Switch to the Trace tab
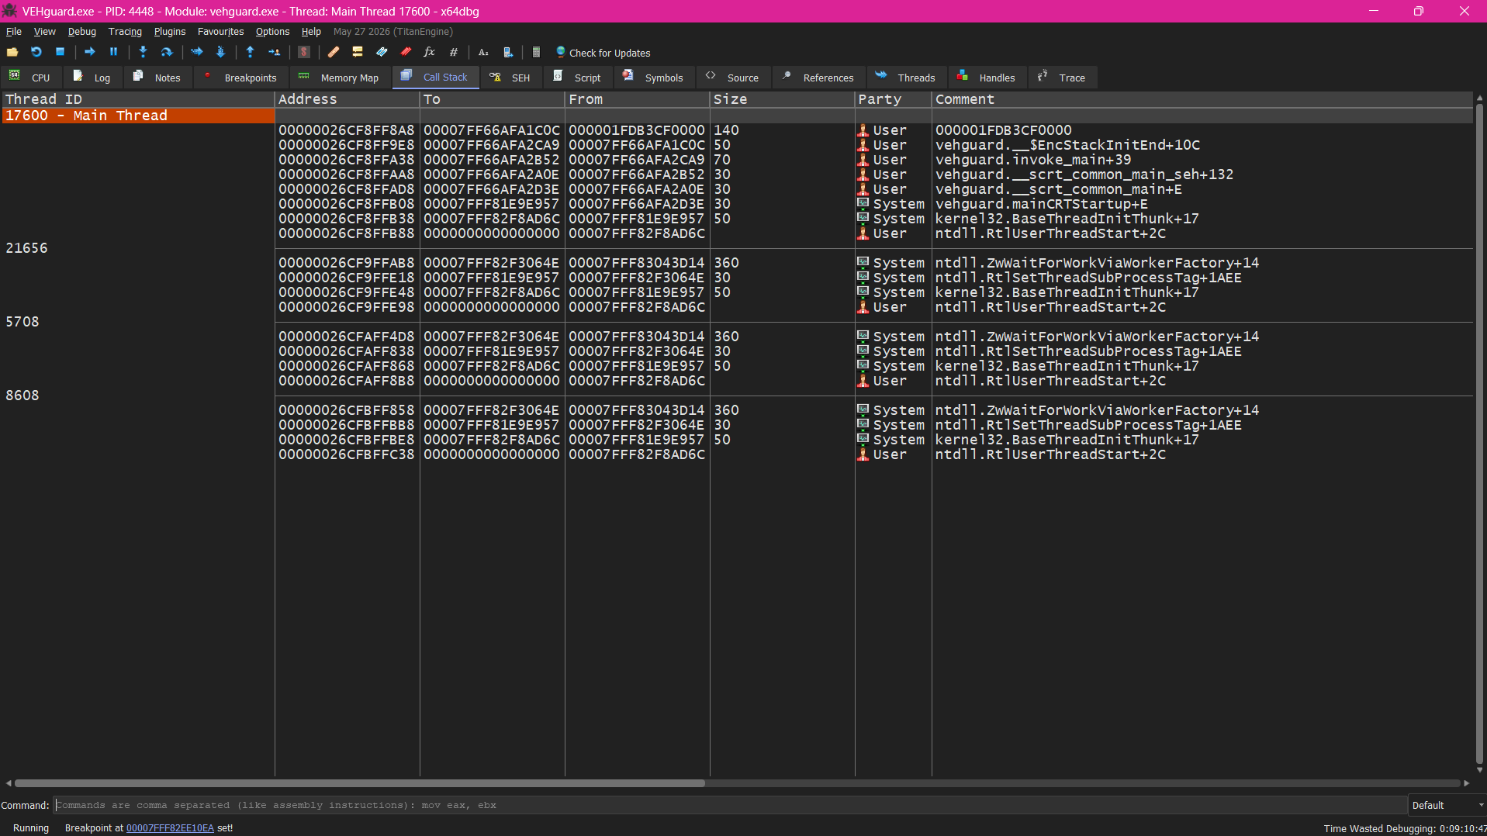 click(x=1062, y=78)
